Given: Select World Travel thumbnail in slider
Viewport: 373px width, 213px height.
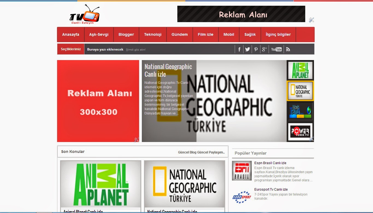Looking at the screenshot, I should 300,111.
